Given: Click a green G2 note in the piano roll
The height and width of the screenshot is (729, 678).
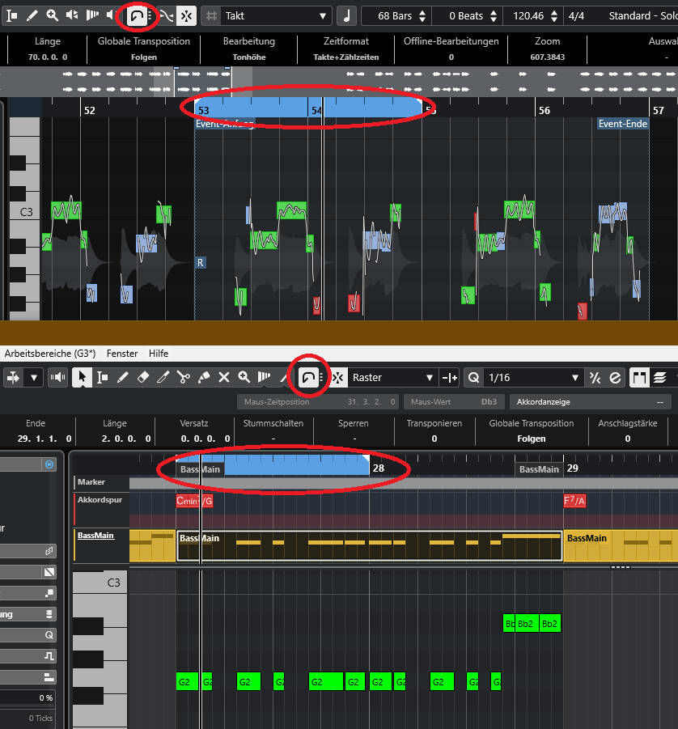Looking at the screenshot, I should click(186, 681).
